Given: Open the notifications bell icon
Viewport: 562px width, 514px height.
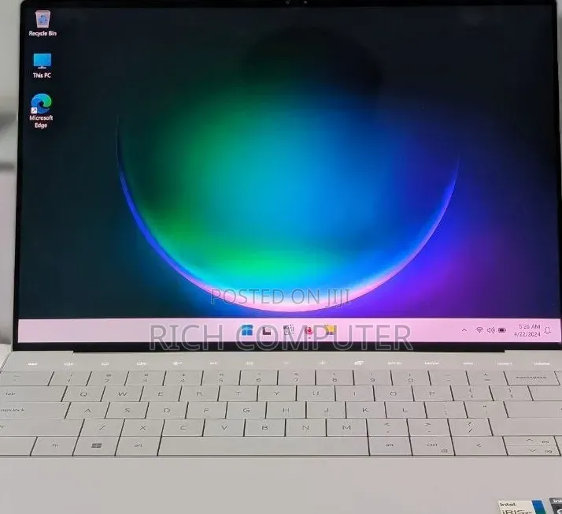Looking at the screenshot, I should point(547,330).
